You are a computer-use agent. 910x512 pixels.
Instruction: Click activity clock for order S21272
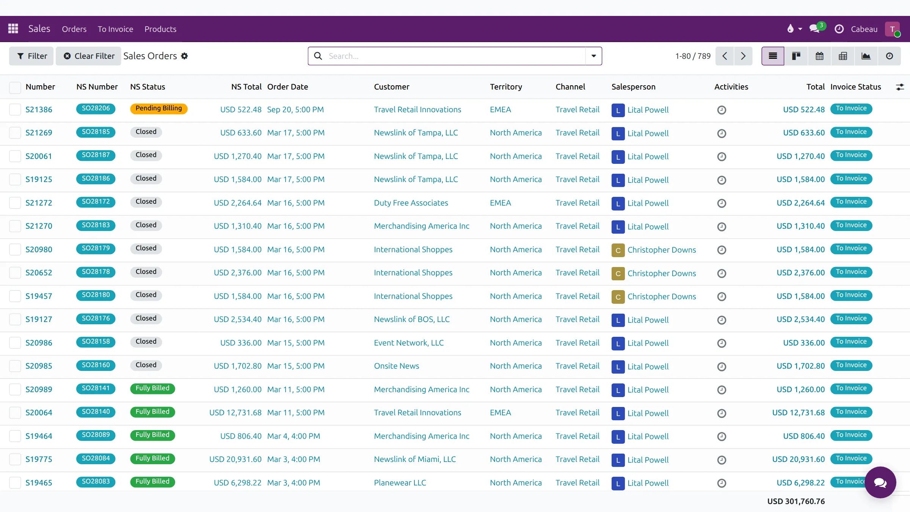722,203
